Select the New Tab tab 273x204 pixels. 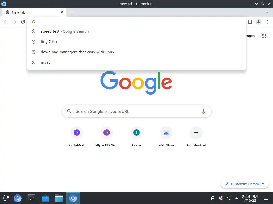(34, 12)
